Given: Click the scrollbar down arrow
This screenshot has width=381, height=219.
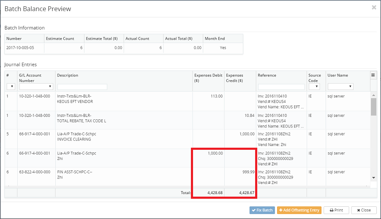Looking at the screenshot, I should 373,178.
